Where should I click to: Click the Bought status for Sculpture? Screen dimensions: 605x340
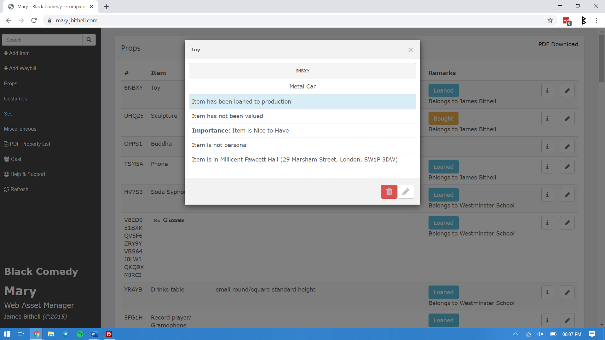(x=443, y=118)
